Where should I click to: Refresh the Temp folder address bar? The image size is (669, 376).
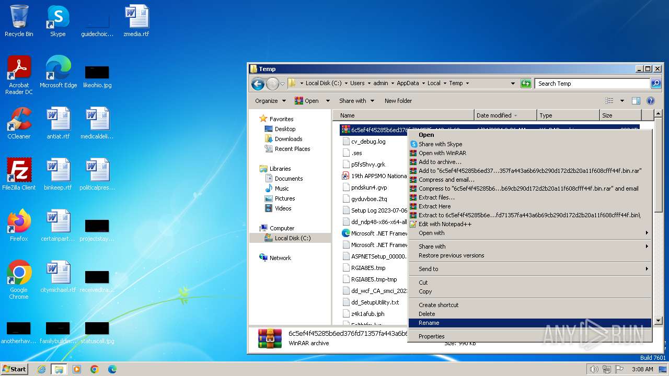[x=526, y=84]
